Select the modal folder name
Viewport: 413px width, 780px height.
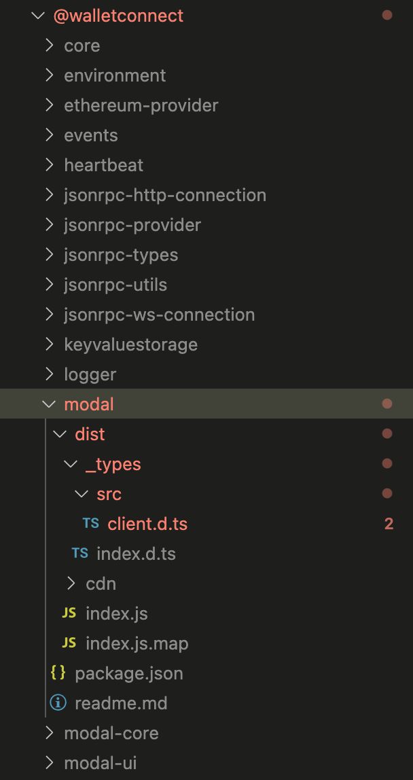click(89, 404)
